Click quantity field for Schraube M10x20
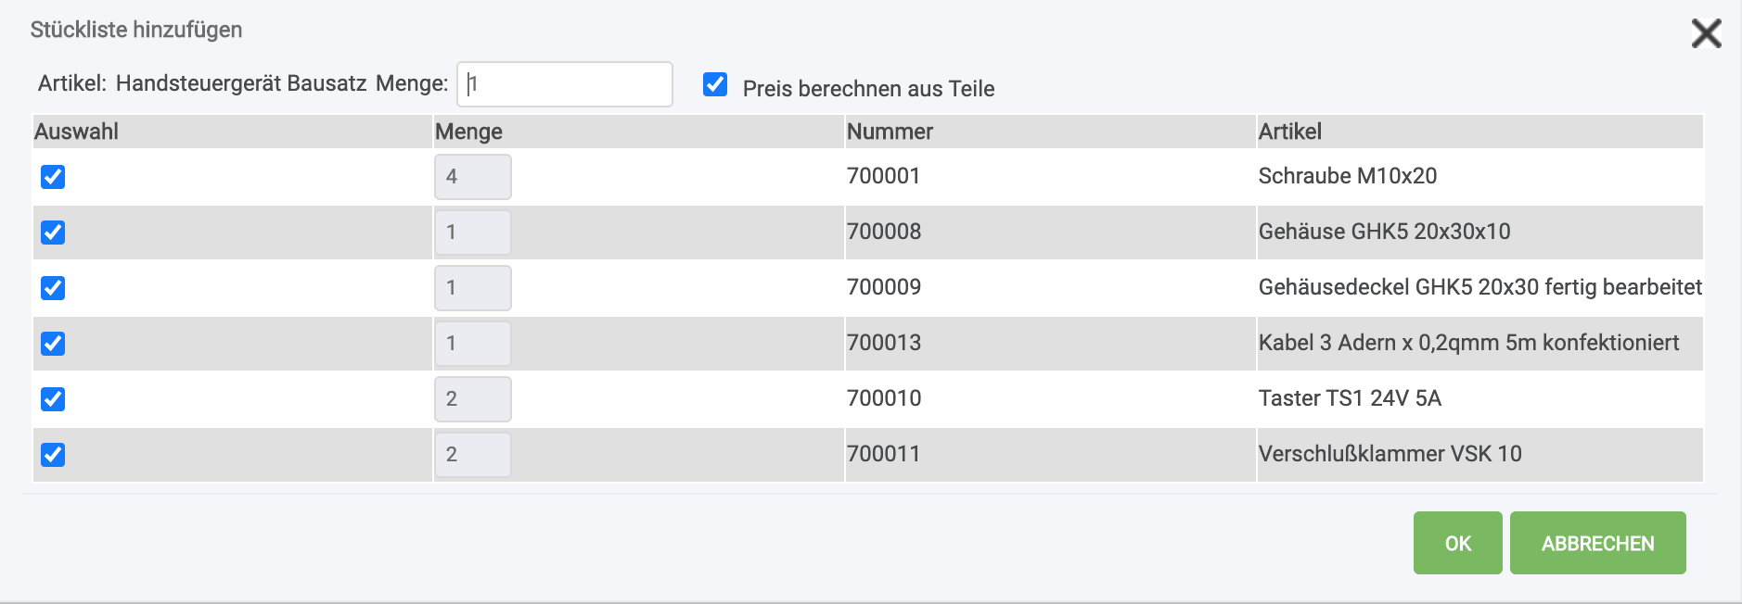This screenshot has width=1742, height=604. click(x=472, y=177)
